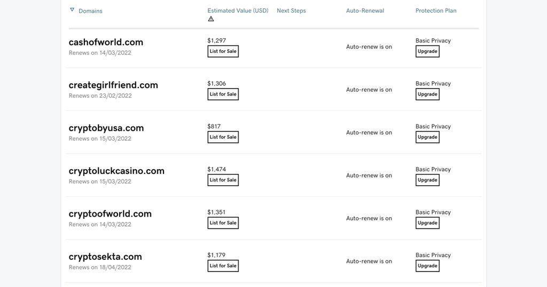Image resolution: width=547 pixels, height=287 pixels.
Task: Click 'Basic Privacy' in cryptoofworld.com row
Action: coord(433,212)
